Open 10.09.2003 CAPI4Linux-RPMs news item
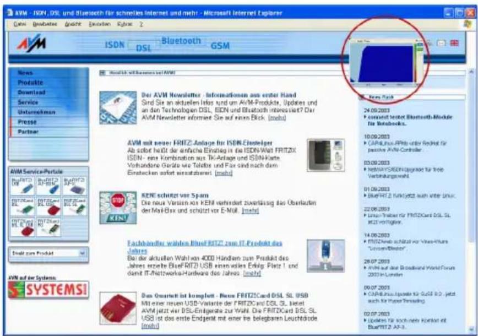This screenshot has width=478, height=336. pyautogui.click(x=407, y=147)
